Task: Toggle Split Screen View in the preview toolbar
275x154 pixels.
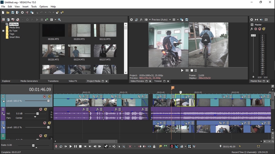Action: pos(146,20)
